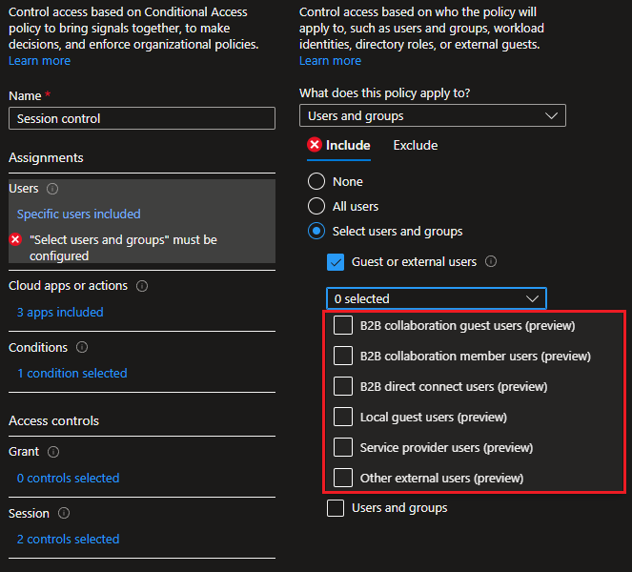Open the 3 apps included link
Viewport: 632px width, 572px height.
60,312
